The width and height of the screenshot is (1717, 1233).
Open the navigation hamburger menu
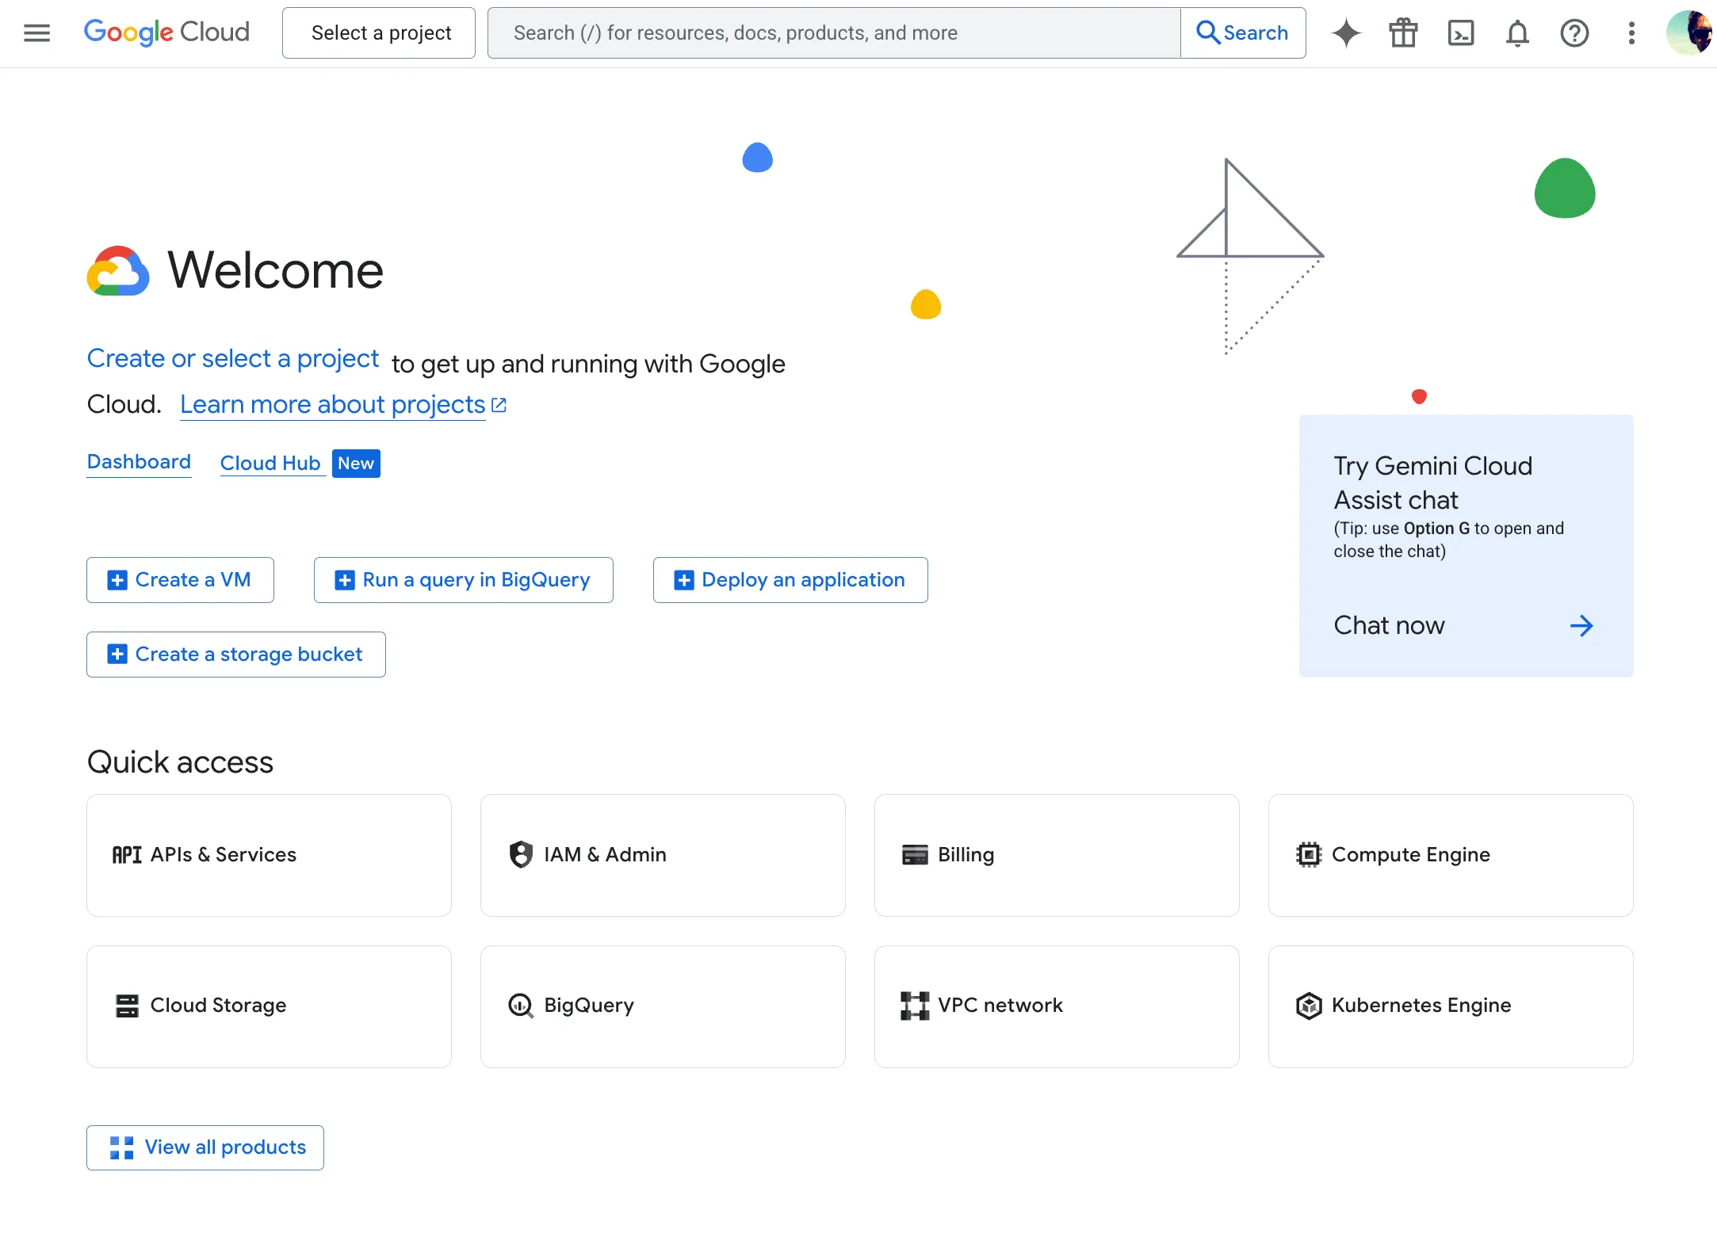(x=36, y=32)
